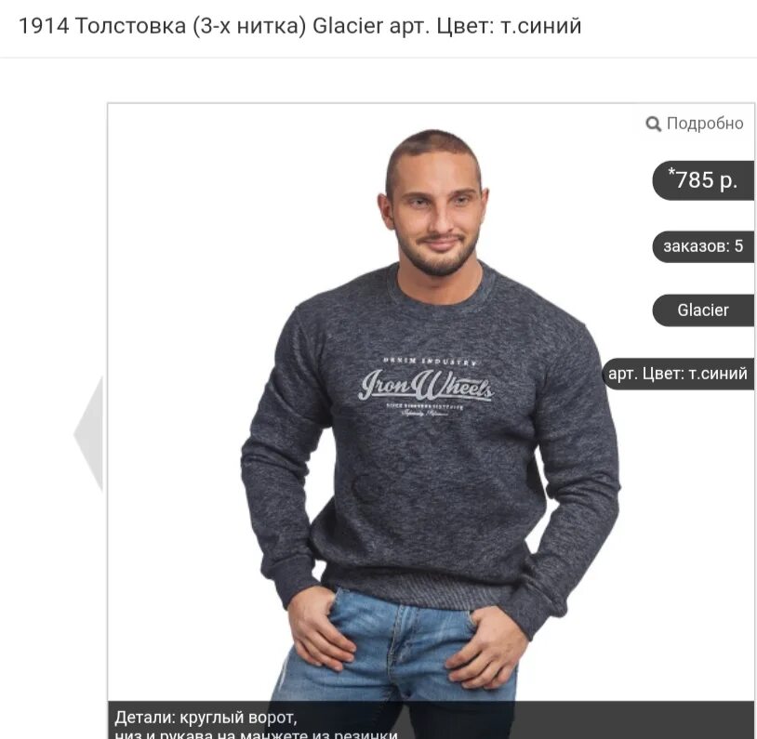Click the низ и рукава caption line
This screenshot has height=739, width=757.
[257, 734]
